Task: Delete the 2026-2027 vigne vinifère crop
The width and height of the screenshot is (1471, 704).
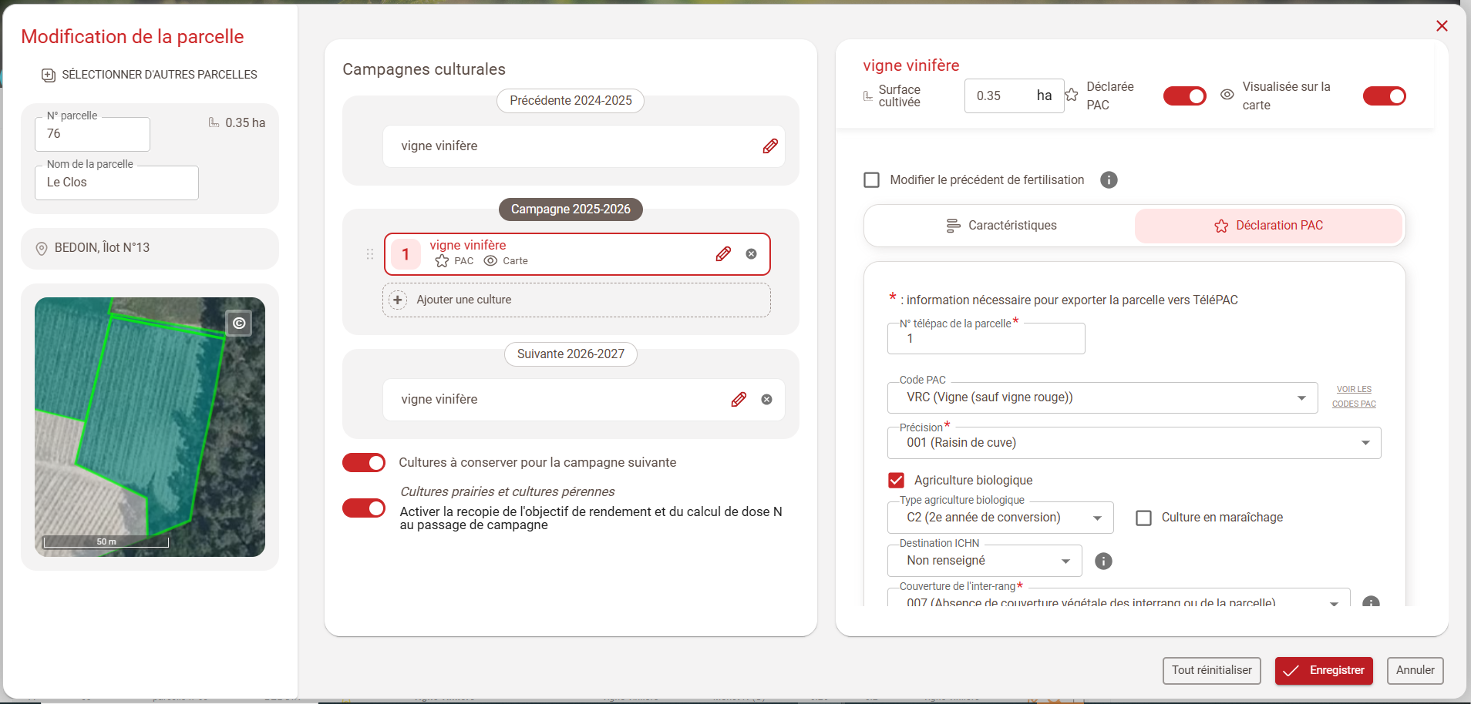Action: 766,400
